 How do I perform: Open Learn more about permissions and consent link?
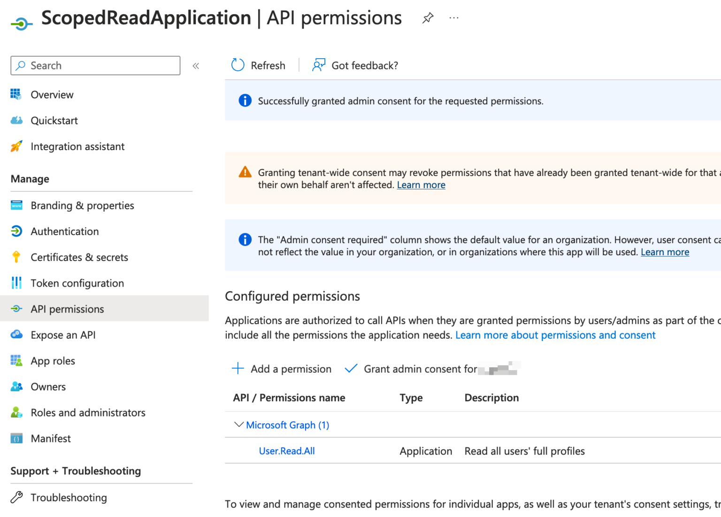coord(555,335)
